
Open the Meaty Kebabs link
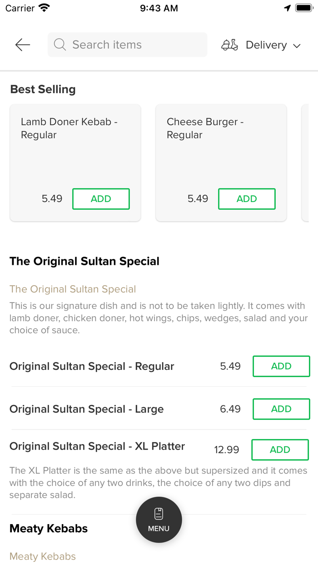coord(42,556)
